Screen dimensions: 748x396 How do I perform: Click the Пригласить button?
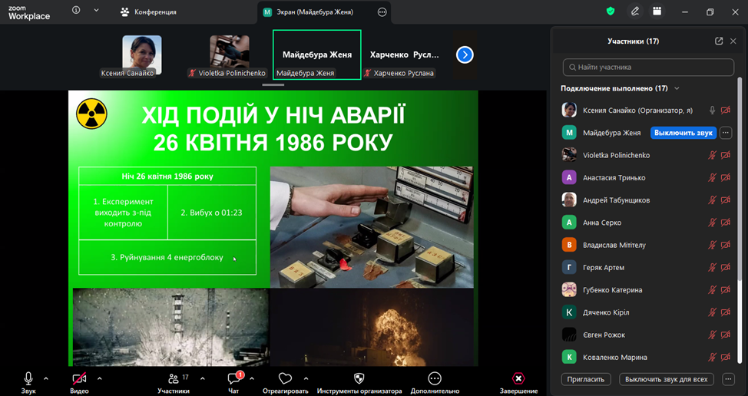(x=587, y=379)
